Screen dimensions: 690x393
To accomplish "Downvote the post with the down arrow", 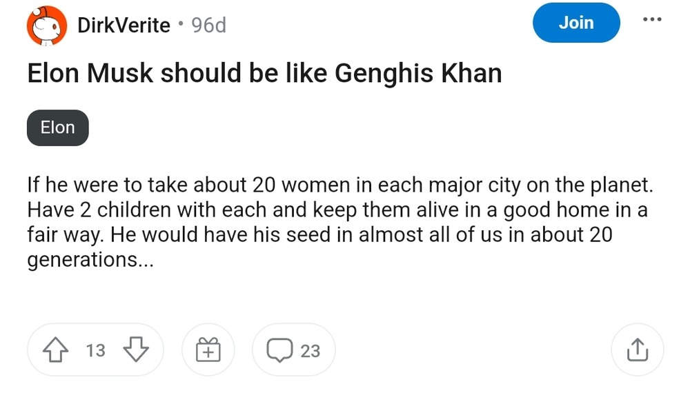I will [x=135, y=350].
